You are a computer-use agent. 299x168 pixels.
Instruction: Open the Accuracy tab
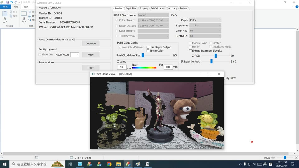173,8
